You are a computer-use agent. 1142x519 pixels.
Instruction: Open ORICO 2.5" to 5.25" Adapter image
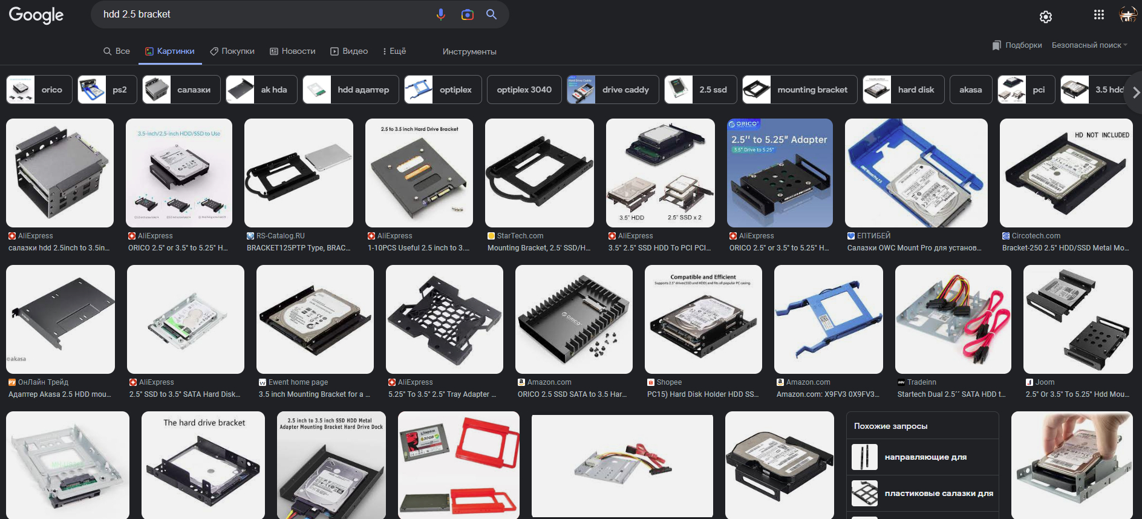[x=780, y=173]
